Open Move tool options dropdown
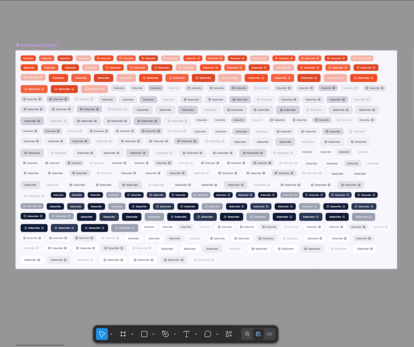 111,334
